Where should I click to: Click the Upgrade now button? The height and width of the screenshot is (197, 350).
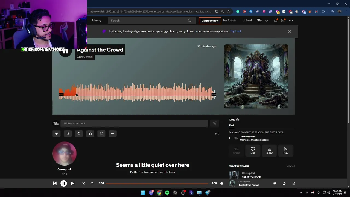click(210, 21)
